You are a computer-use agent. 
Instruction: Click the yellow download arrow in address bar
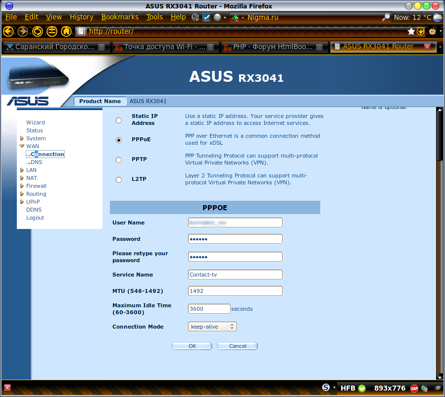pos(421,31)
